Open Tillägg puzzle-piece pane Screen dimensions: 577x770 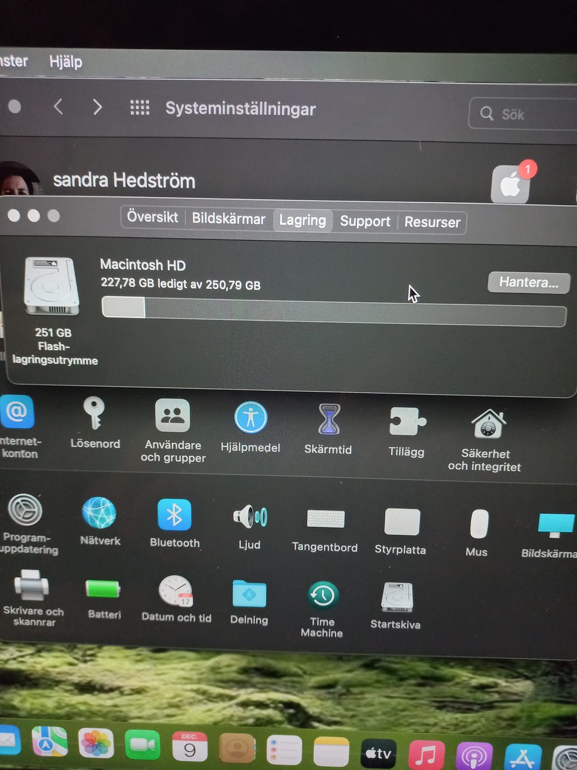click(407, 421)
